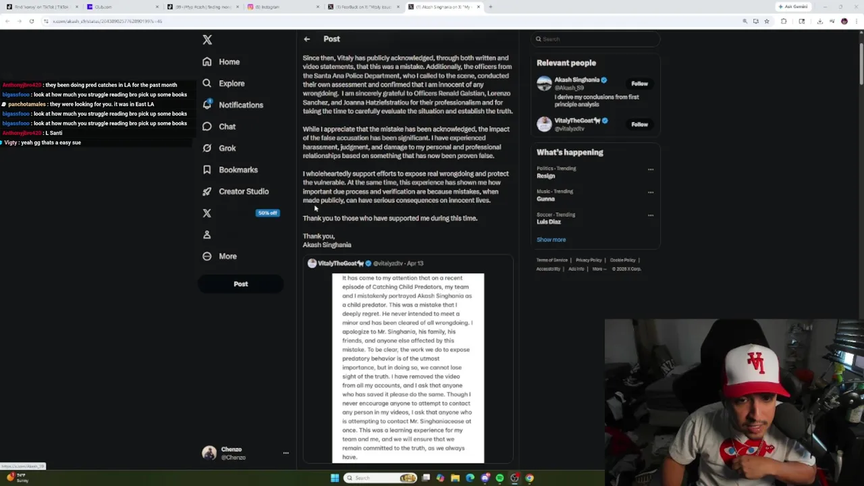
Task: Follow VitalyTheGoat
Action: tap(639, 124)
